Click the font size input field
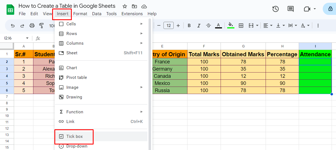 pos(168,26)
